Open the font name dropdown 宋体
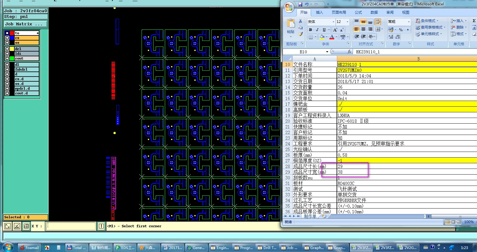The image size is (477, 252). (x=333, y=22)
